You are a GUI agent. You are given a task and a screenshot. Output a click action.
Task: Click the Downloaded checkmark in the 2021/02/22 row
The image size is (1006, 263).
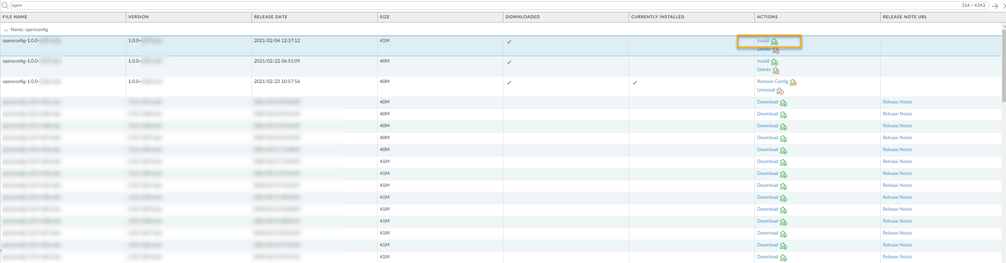tap(509, 62)
